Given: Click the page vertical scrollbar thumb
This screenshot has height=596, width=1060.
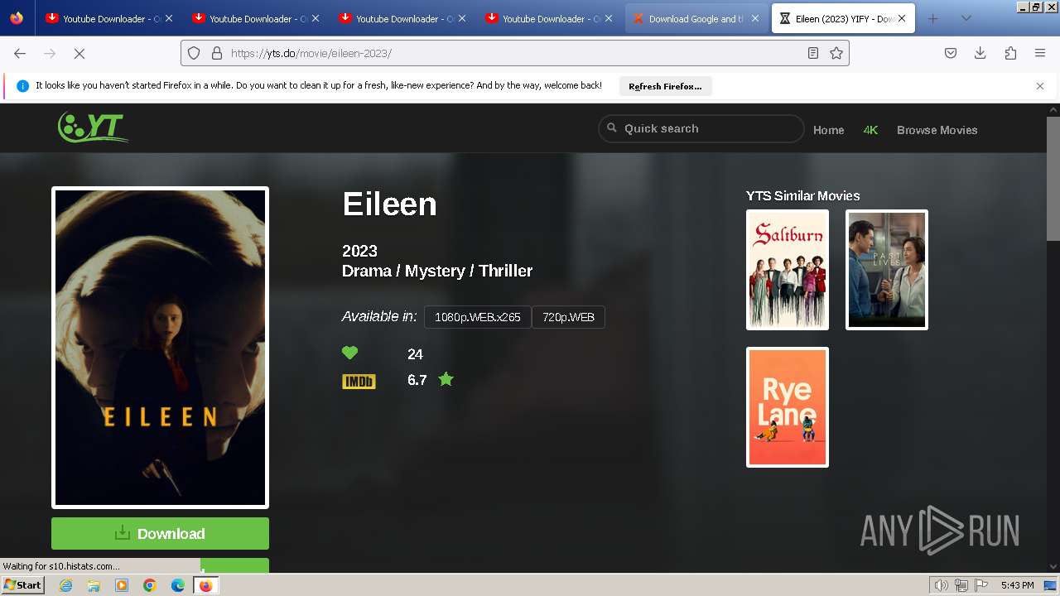Looking at the screenshot, I should click(1053, 178).
